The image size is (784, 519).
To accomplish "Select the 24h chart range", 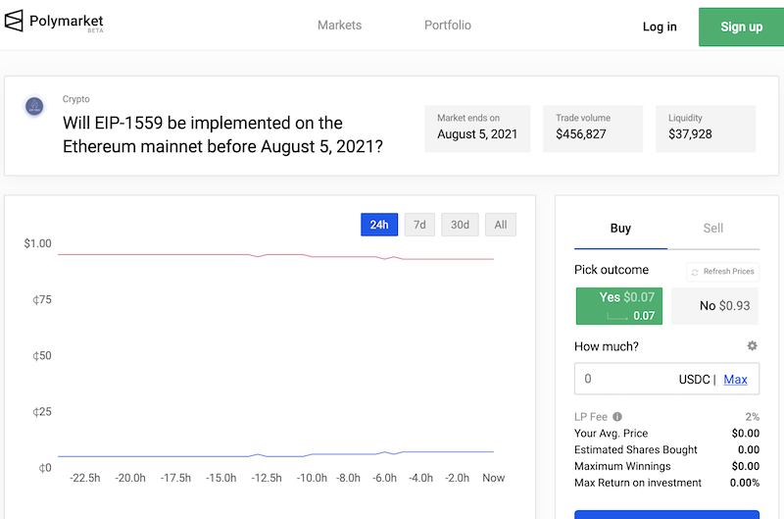I will tap(379, 225).
